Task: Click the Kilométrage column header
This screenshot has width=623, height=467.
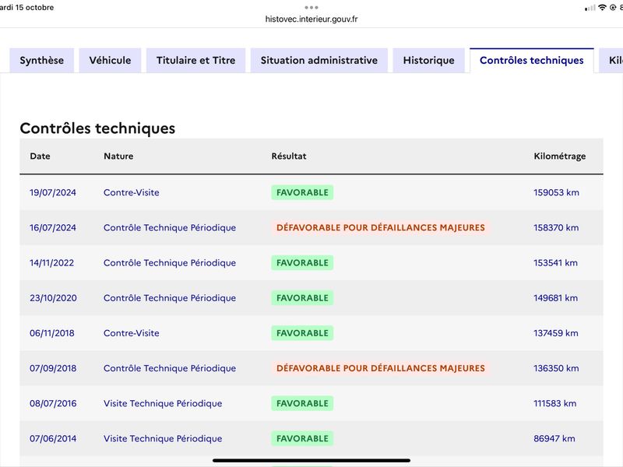Action: pos(559,156)
